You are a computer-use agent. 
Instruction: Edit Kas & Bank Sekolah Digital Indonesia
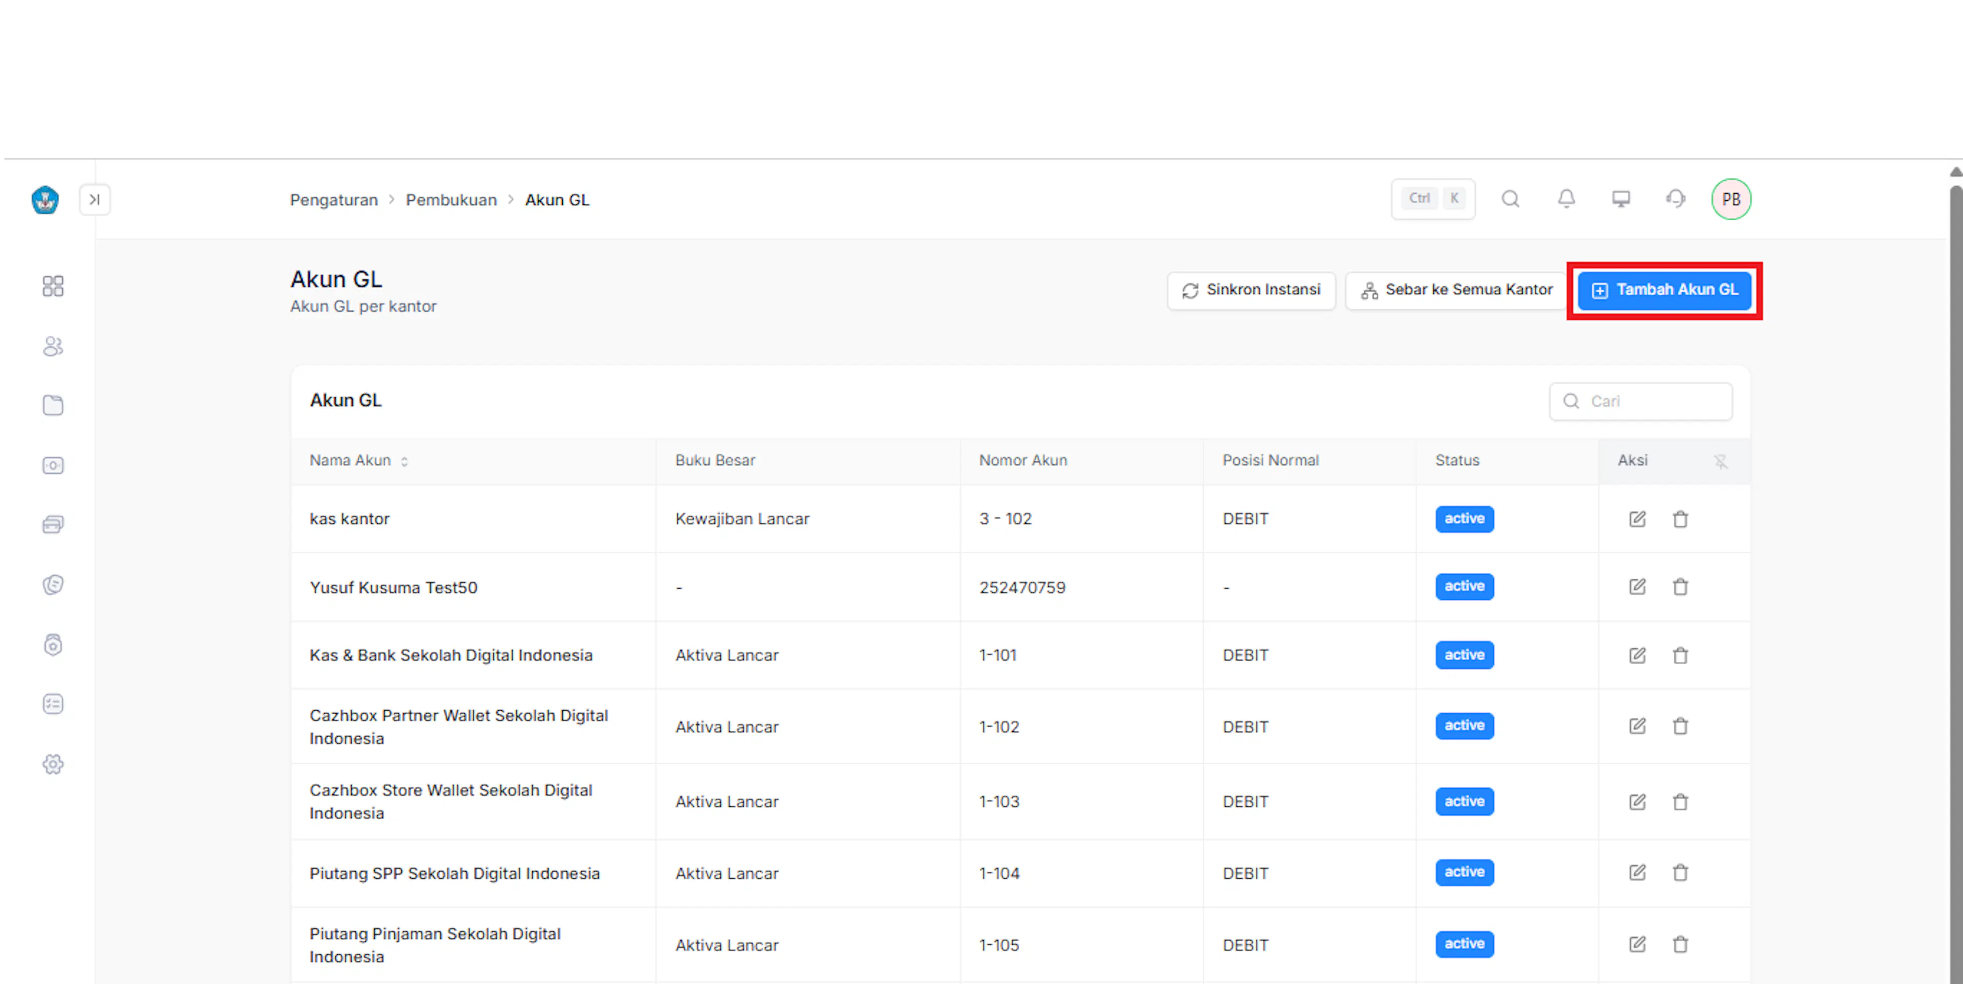pos(1637,655)
